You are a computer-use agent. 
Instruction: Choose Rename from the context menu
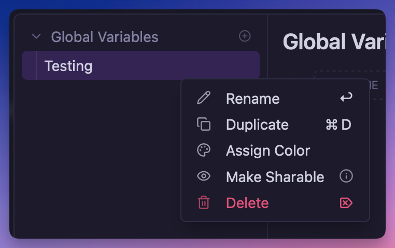(252, 99)
